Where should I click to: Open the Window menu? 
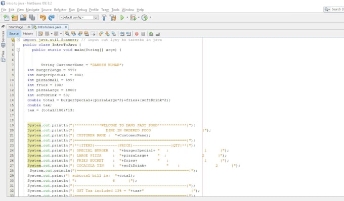(x=128, y=10)
